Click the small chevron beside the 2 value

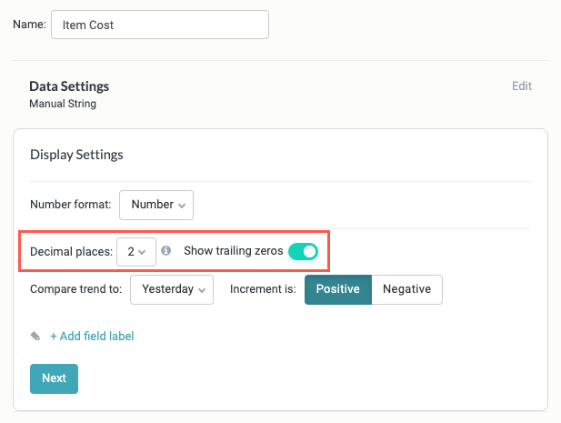142,252
